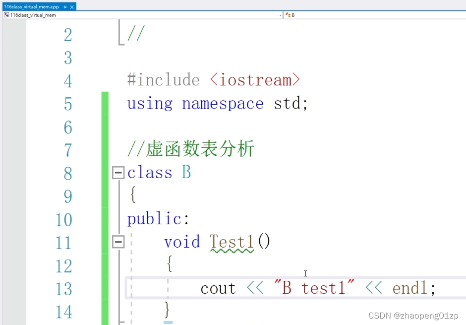Click 'endl' on line 13
The height and width of the screenshot is (325, 466).
410,288
